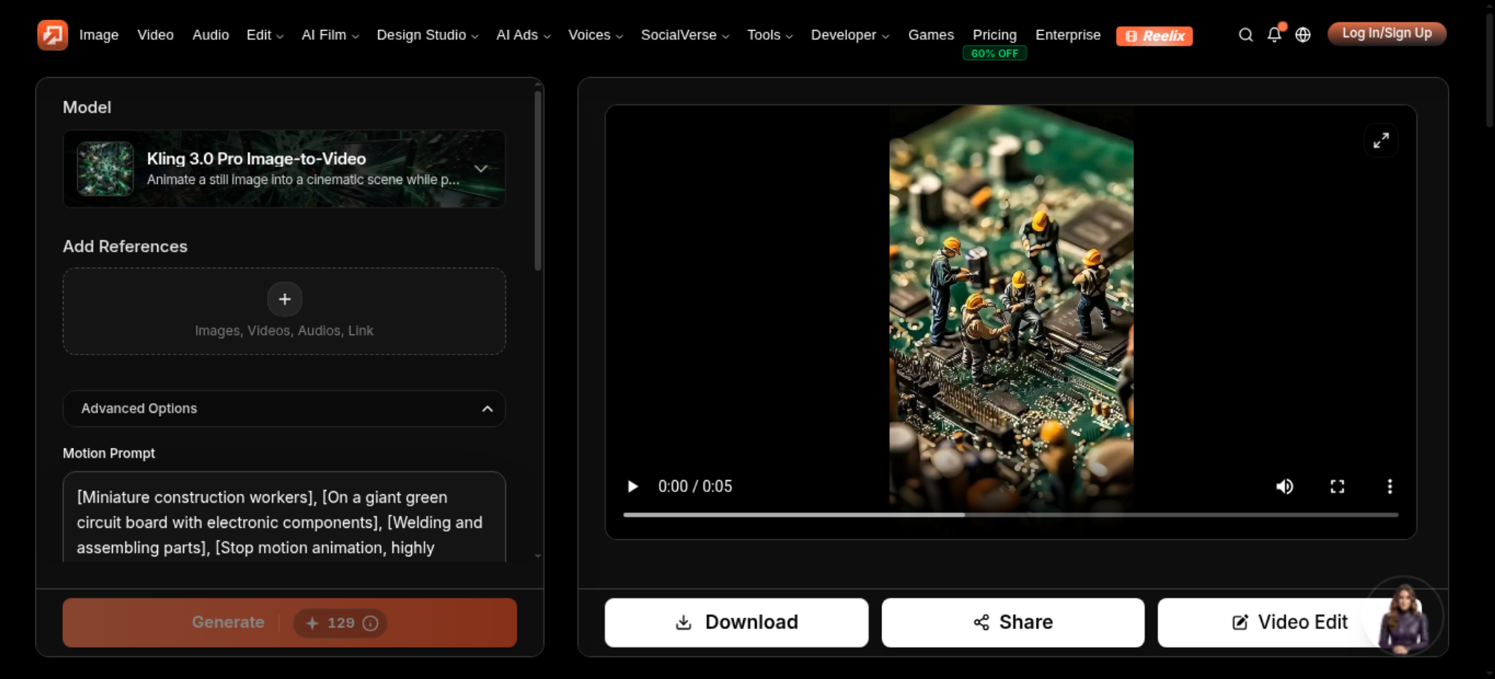This screenshot has width=1495, height=679.
Task: Click the download arrow icon on Download button
Action: point(683,622)
